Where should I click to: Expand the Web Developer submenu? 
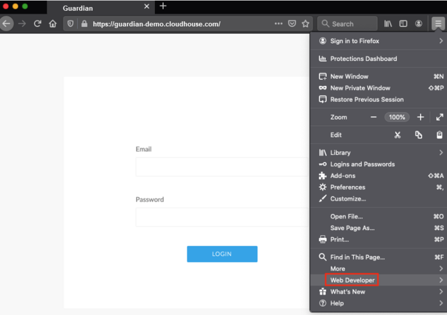352,280
